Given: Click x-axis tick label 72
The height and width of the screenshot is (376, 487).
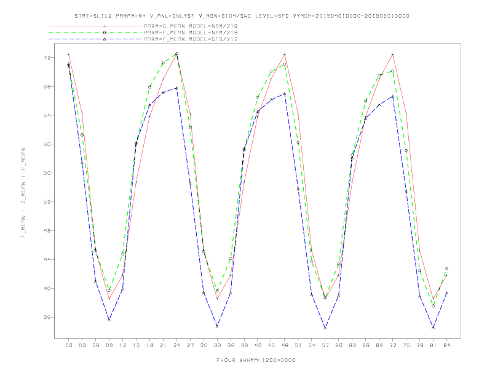Looking at the screenshot, I should pos(393,345).
